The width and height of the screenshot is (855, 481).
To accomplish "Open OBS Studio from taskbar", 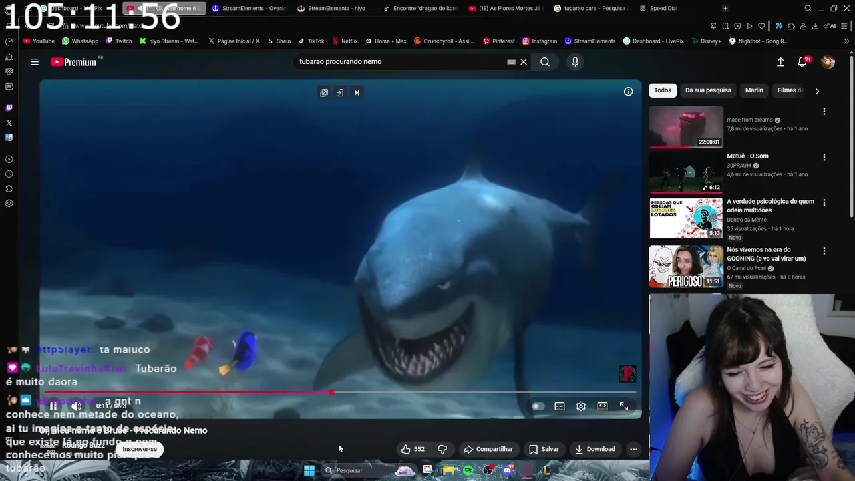I will [488, 470].
